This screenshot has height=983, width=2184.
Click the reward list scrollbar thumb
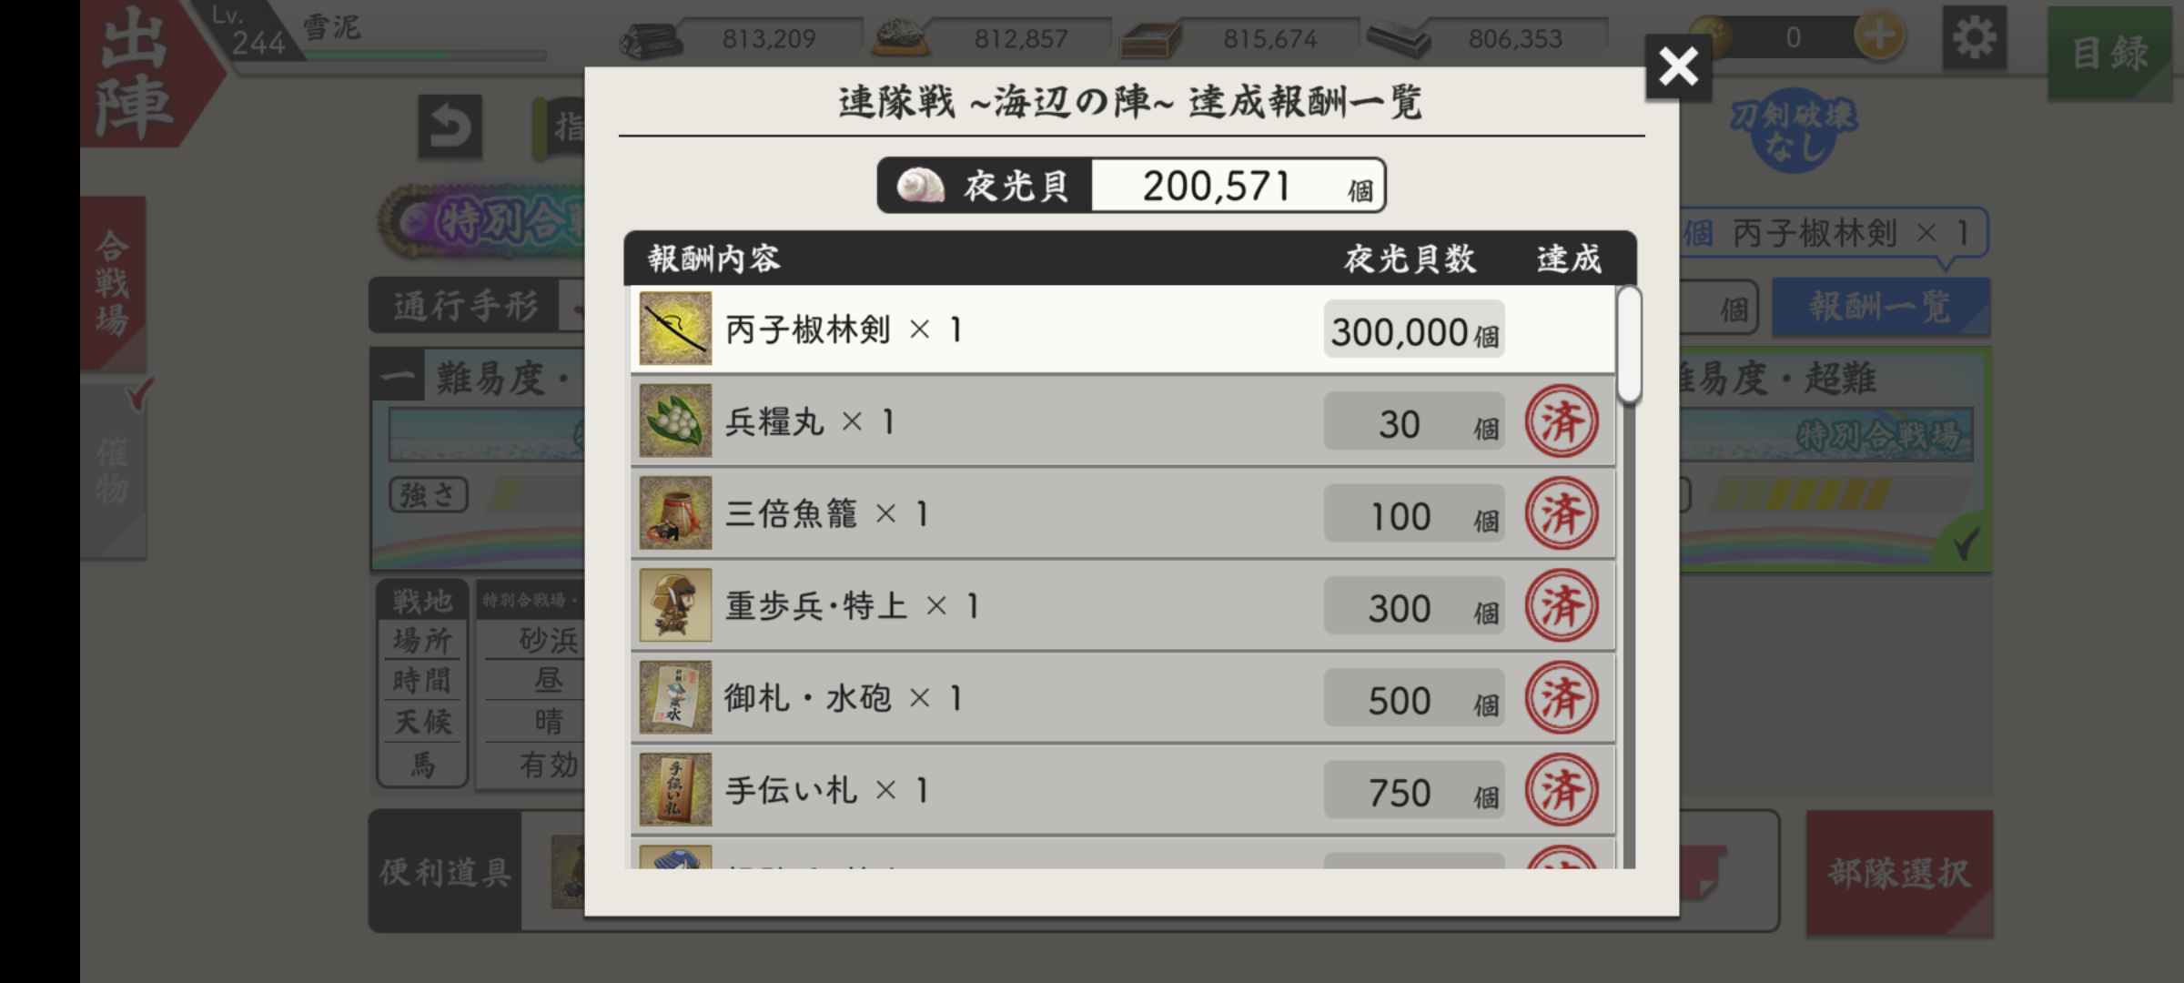point(1629,345)
